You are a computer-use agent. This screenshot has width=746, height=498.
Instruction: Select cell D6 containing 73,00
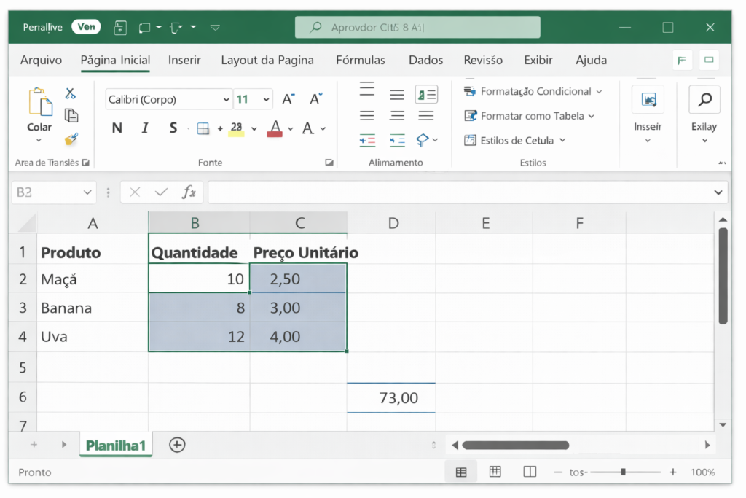(391, 397)
